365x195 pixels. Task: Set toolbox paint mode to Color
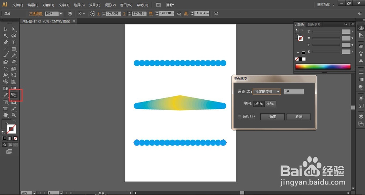5,138
